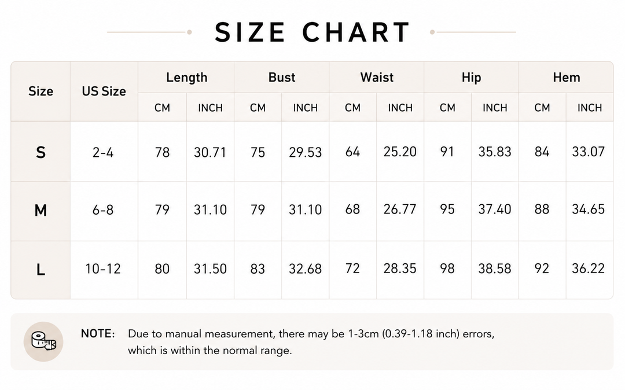Image resolution: width=625 pixels, height=390 pixels.
Task: Click the S size row label
Action: [x=41, y=152]
